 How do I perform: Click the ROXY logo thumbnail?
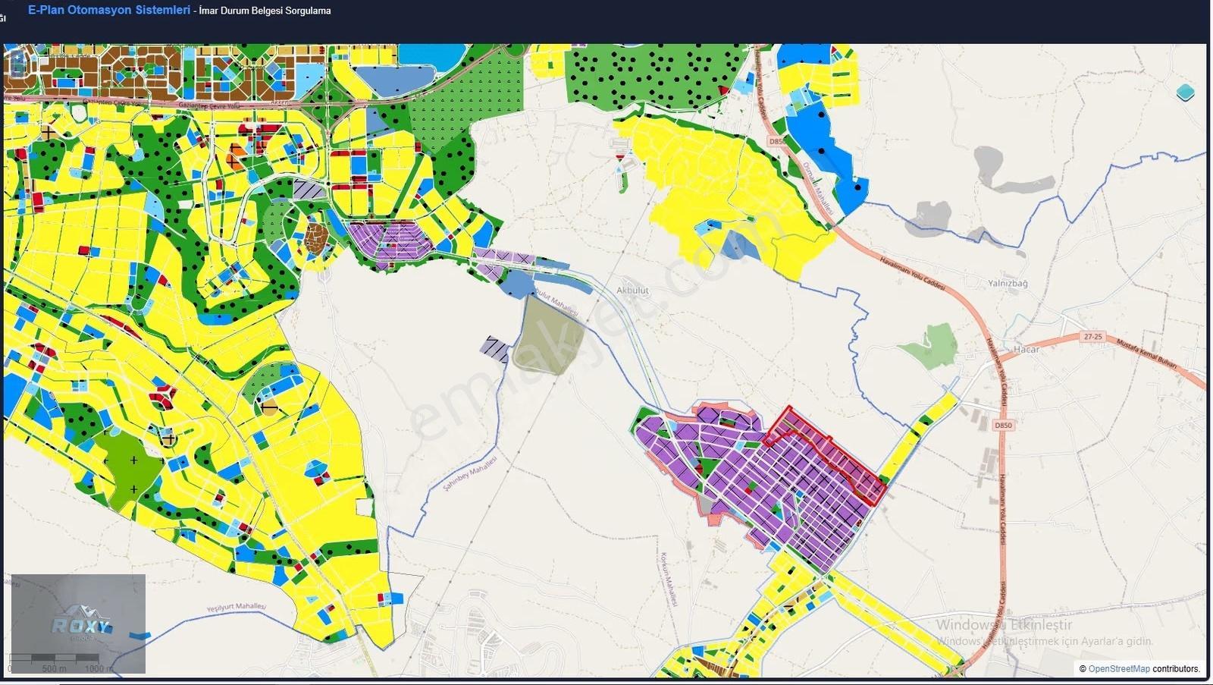(78, 624)
